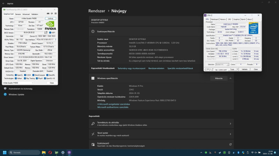Show hidden tray icons chevron

tap(201, 153)
